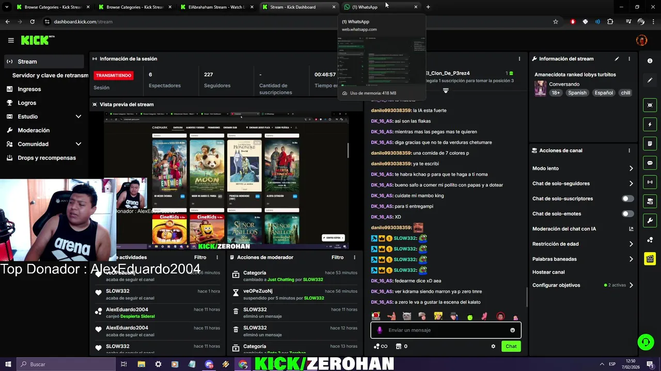Toggle the stream preview widget icon
Viewport: 661px width, 371px height.
[650, 105]
